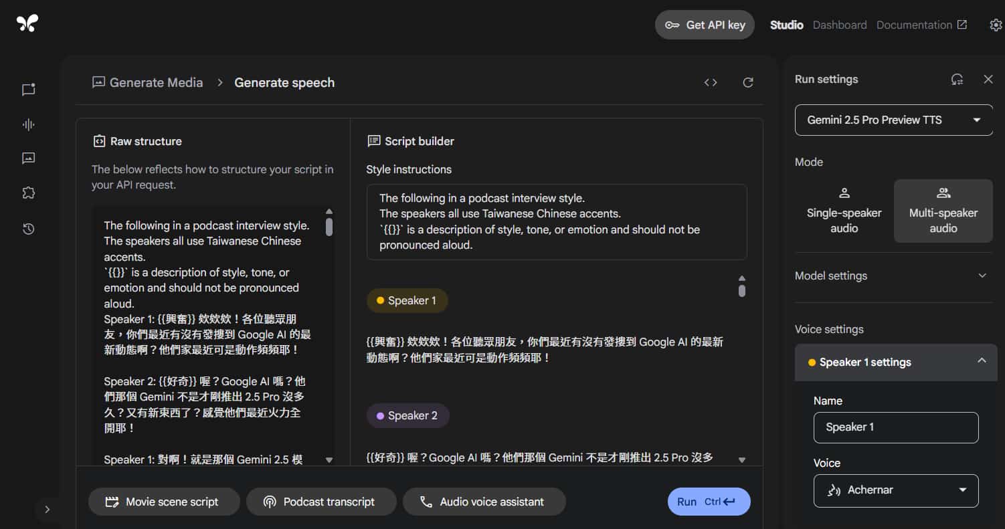The width and height of the screenshot is (1005, 529).
Task: Click the reset run settings icon
Action: (957, 79)
